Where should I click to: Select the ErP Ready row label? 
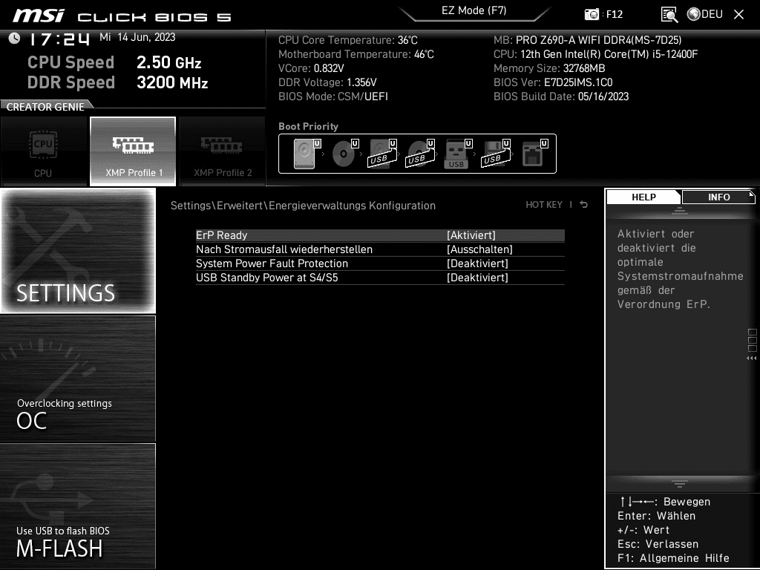click(221, 235)
